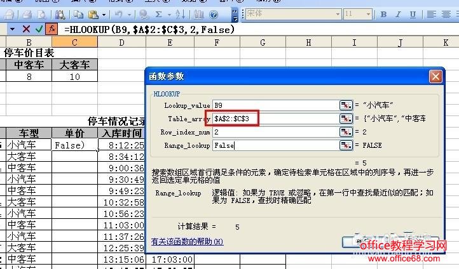Click the Paste clipboard icon
Viewport: 459px width, 269px height.
(x=93, y=14)
